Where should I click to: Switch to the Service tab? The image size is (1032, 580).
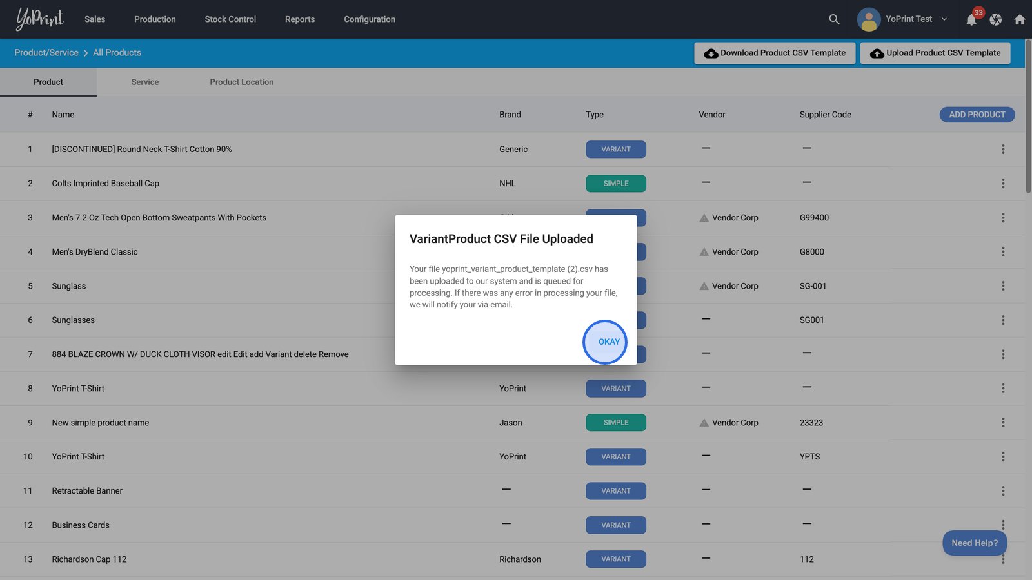click(x=144, y=82)
